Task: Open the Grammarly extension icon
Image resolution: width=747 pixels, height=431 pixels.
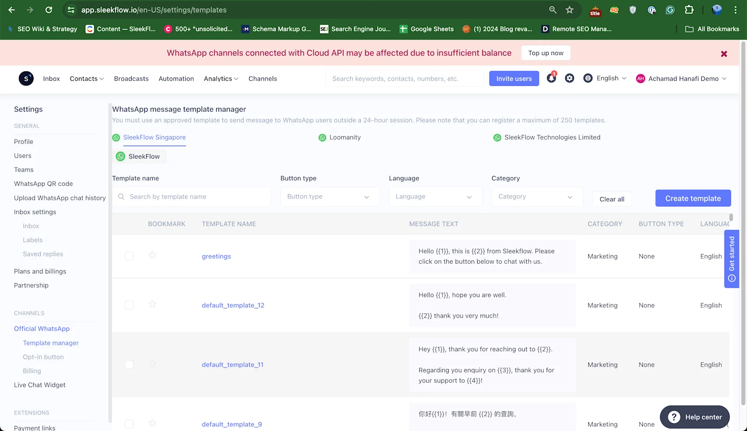Action: pos(670,10)
